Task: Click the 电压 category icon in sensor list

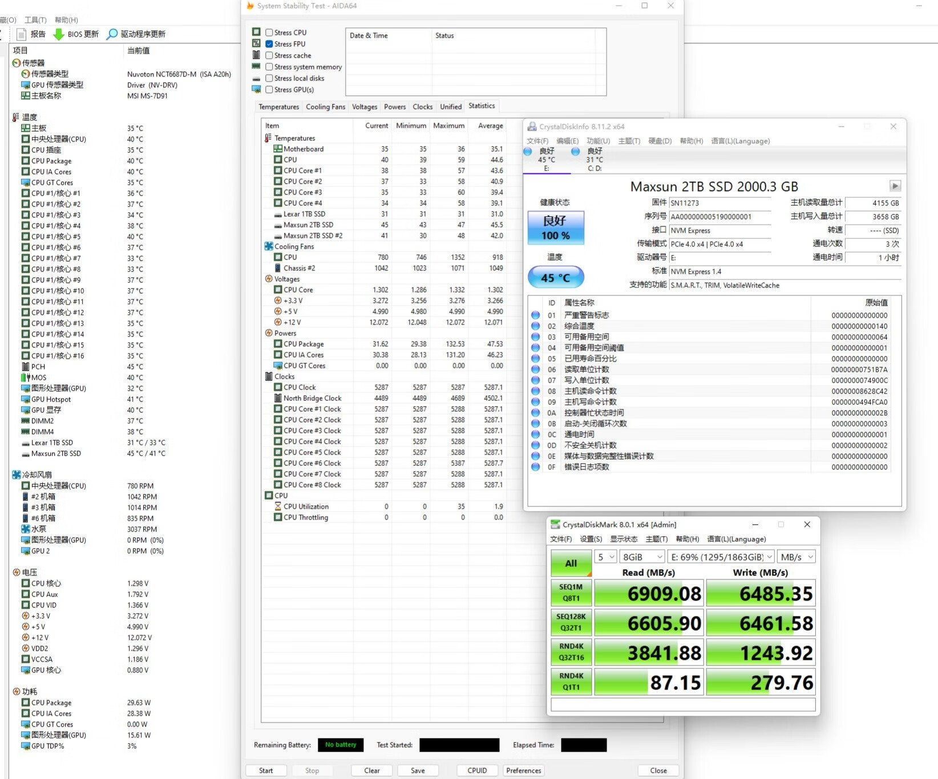Action: (x=17, y=572)
